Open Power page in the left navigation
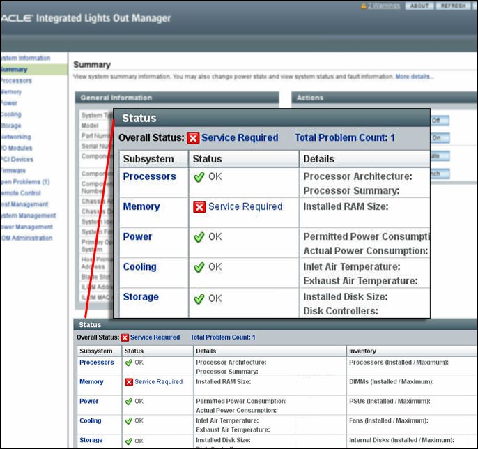Image resolution: width=478 pixels, height=449 pixels. (9, 103)
